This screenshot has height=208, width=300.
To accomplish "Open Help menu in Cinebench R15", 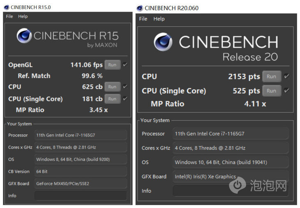I will [x=23, y=16].
